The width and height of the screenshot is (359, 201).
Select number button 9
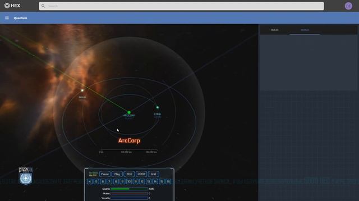122,181
